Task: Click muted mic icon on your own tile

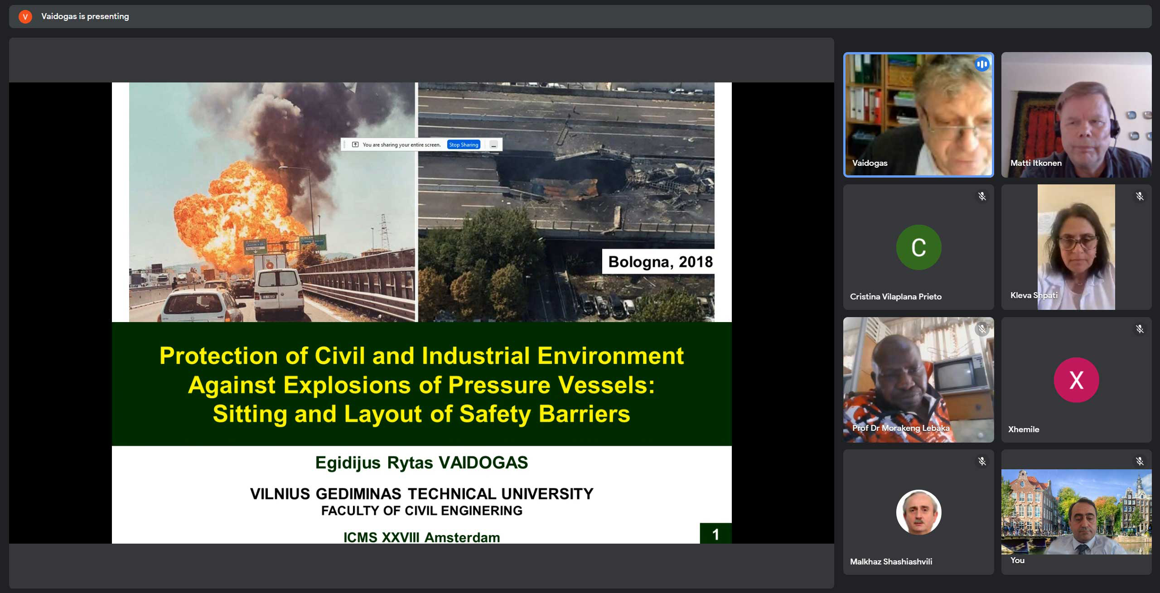Action: tap(1140, 461)
